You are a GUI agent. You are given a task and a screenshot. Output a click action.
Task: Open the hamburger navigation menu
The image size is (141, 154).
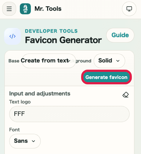pyautogui.click(x=9, y=9)
